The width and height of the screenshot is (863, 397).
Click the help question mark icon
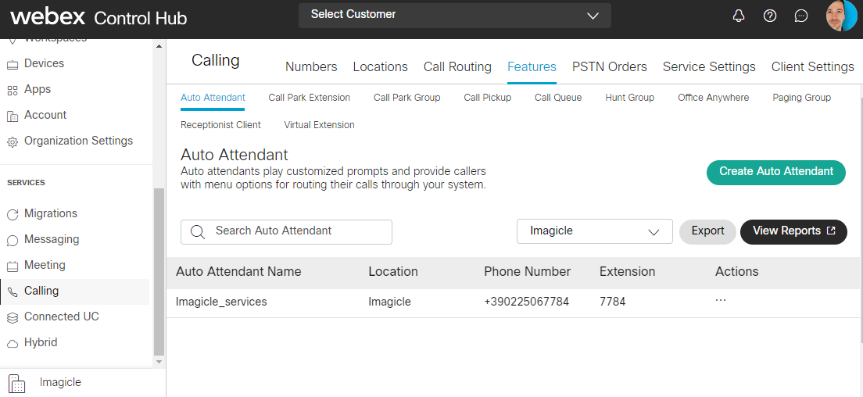pyautogui.click(x=770, y=16)
